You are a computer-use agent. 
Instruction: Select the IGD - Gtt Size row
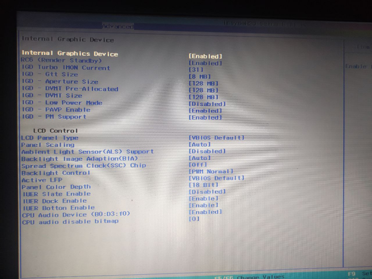tap(50, 74)
